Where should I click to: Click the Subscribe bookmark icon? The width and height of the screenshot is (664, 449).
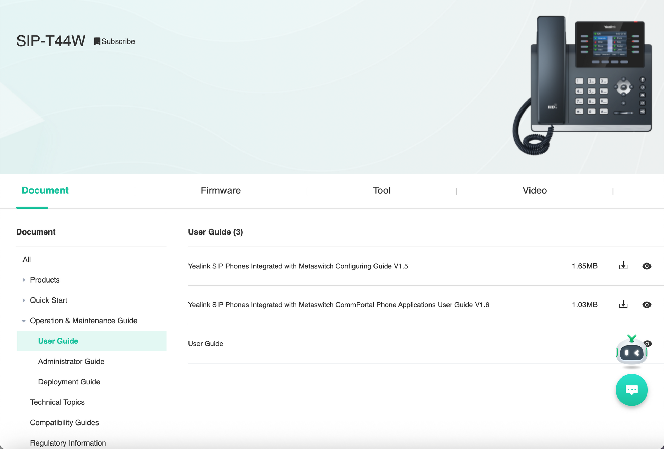tap(97, 41)
